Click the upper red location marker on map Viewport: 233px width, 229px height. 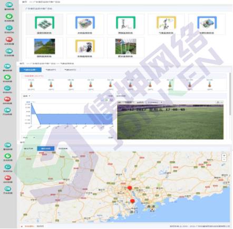[x=130, y=188]
